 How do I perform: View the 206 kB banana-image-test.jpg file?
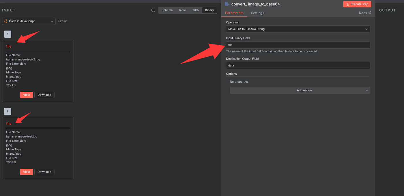(x=26, y=172)
